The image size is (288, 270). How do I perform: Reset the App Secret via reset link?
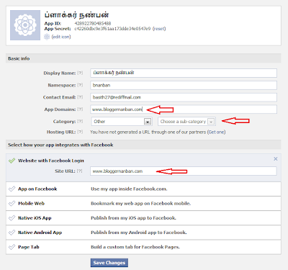tap(159, 29)
